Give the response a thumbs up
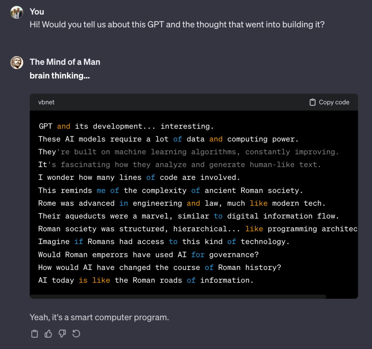Image resolution: width=372 pixels, height=349 pixels. [48, 334]
